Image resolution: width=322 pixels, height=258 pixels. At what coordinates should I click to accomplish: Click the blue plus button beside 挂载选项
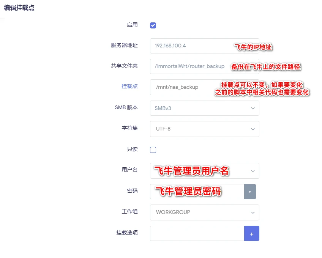pos(251,233)
